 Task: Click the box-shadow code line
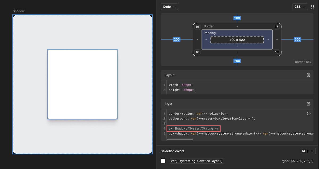click(241, 134)
